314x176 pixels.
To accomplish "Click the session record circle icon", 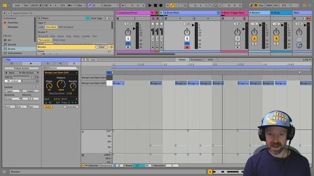I will pos(185,5).
